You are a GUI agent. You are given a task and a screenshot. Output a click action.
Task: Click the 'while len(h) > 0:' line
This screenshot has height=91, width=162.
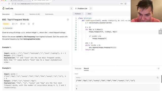[x=93, y=45]
